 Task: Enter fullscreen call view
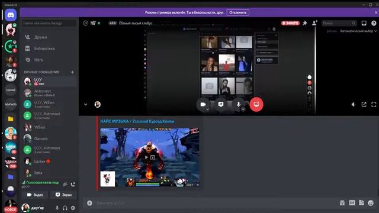374,104
